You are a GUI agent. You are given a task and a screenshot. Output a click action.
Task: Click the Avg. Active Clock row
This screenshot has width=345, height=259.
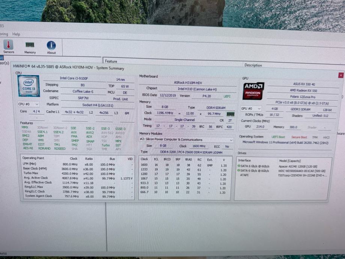tap(78, 178)
